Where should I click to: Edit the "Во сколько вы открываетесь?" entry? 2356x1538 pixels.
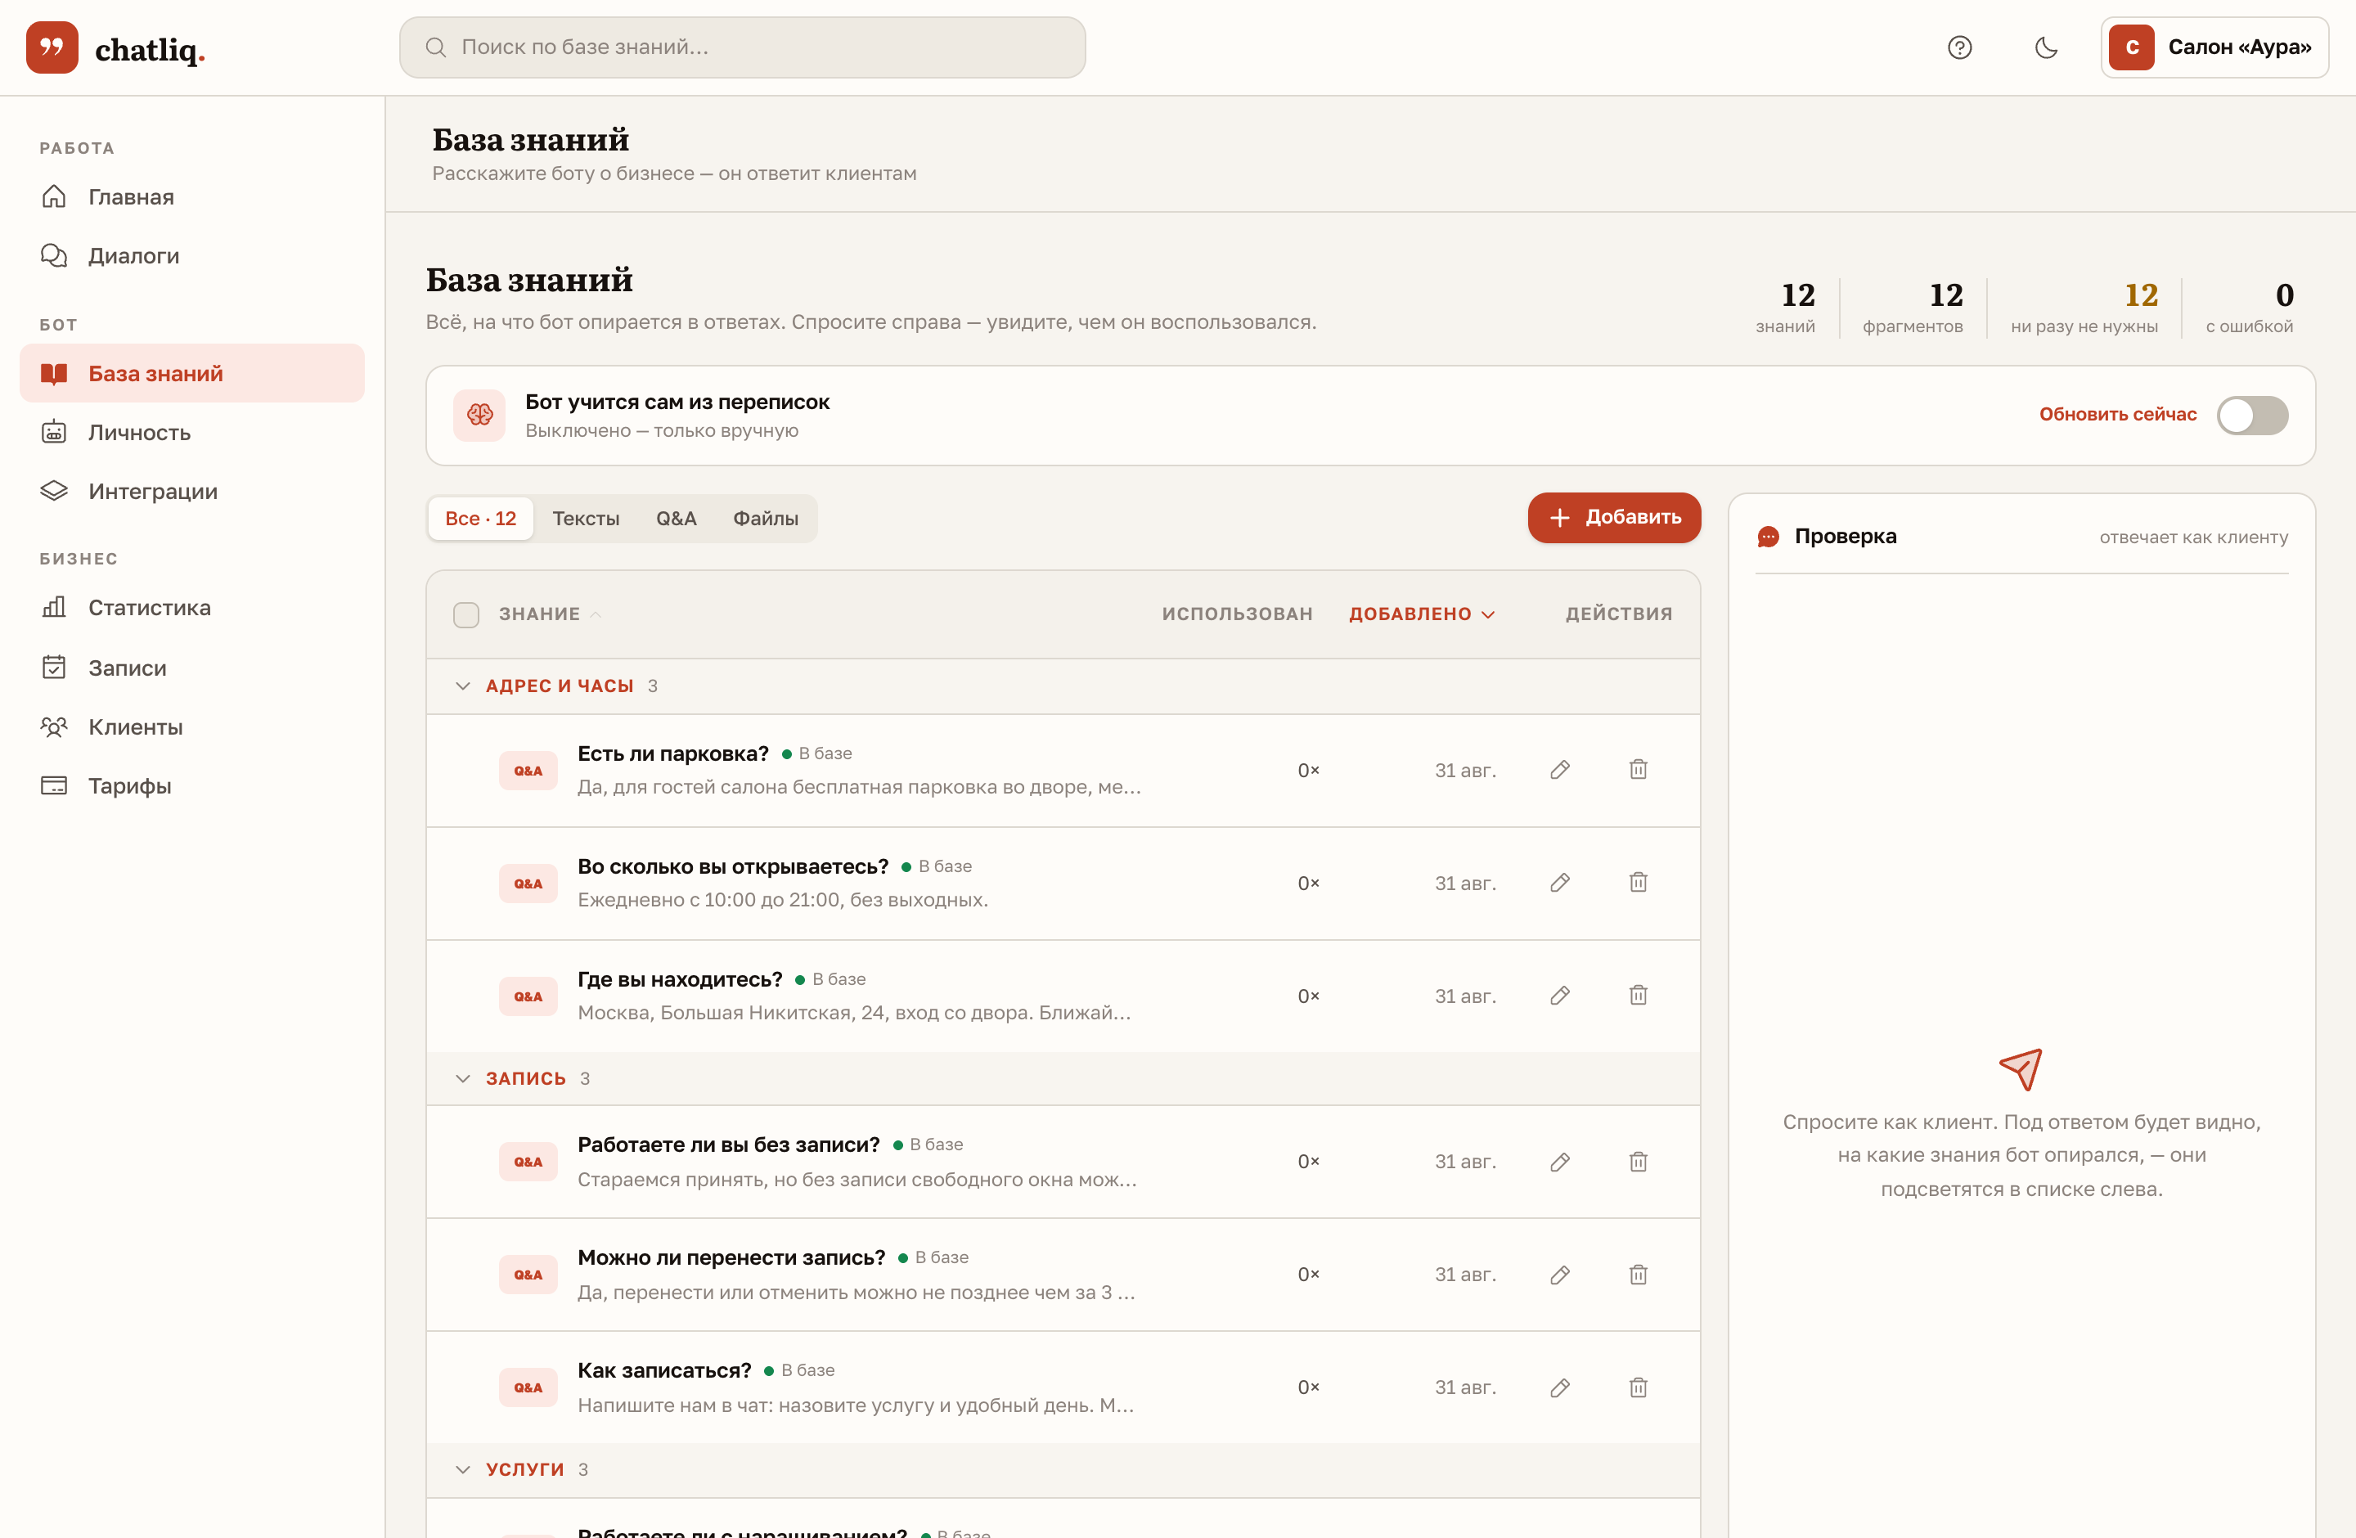click(1560, 883)
